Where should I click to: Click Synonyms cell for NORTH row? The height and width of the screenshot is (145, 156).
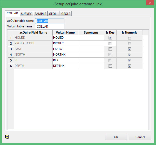tap(91, 55)
